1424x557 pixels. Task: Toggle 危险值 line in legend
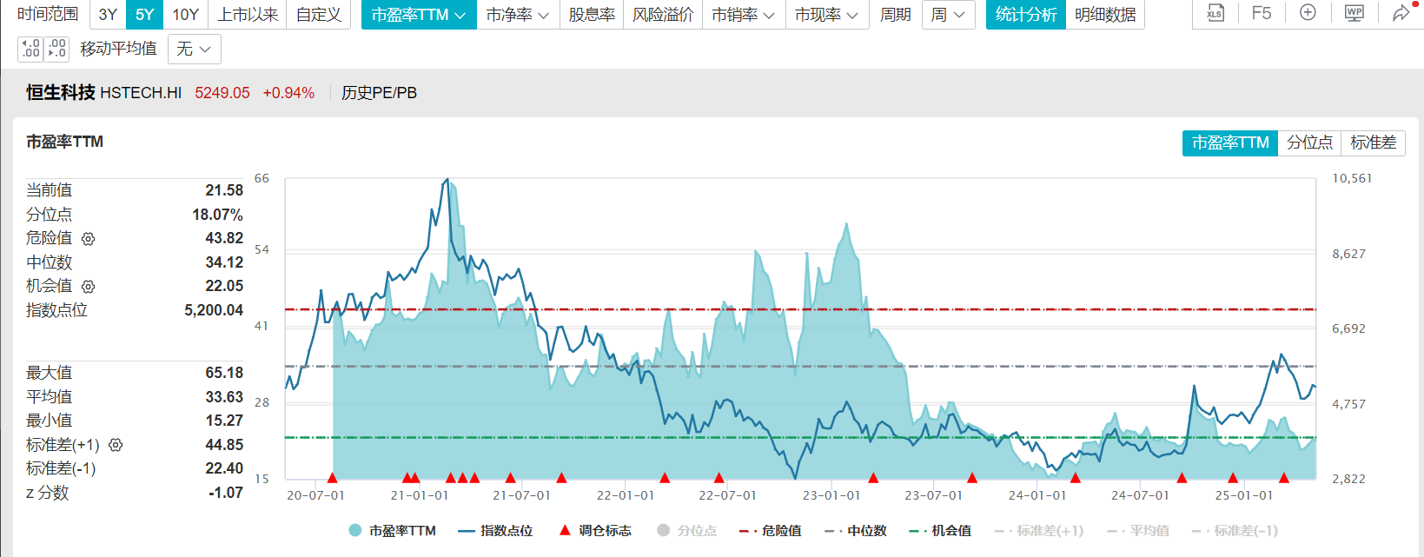point(770,530)
